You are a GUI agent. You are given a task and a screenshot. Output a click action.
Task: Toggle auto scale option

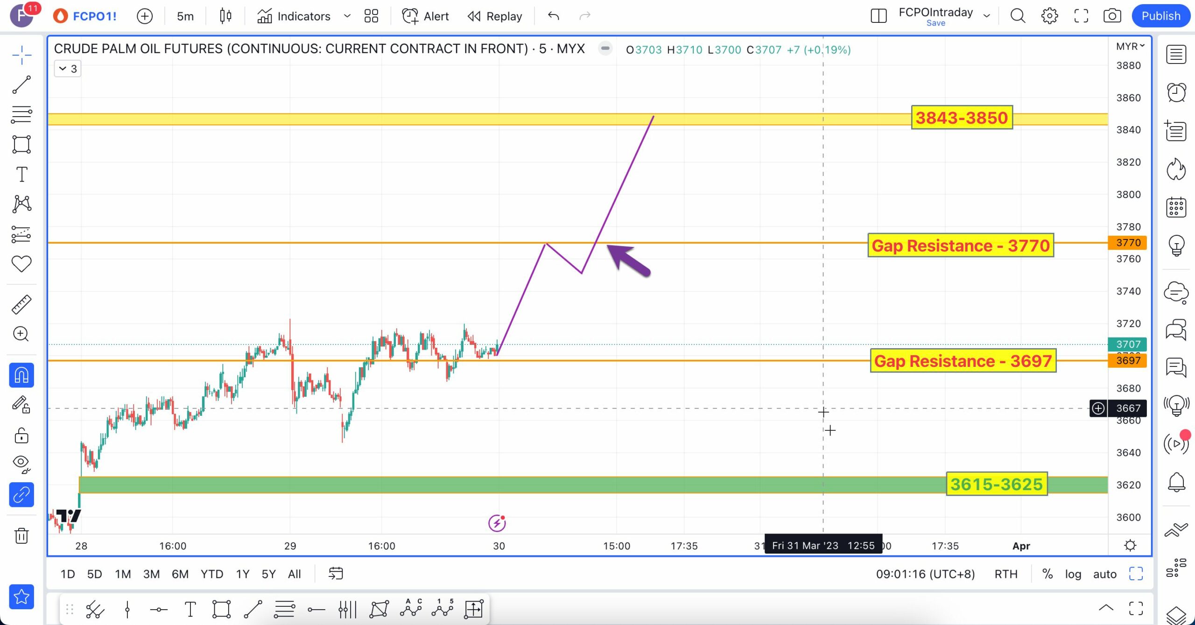(x=1104, y=574)
